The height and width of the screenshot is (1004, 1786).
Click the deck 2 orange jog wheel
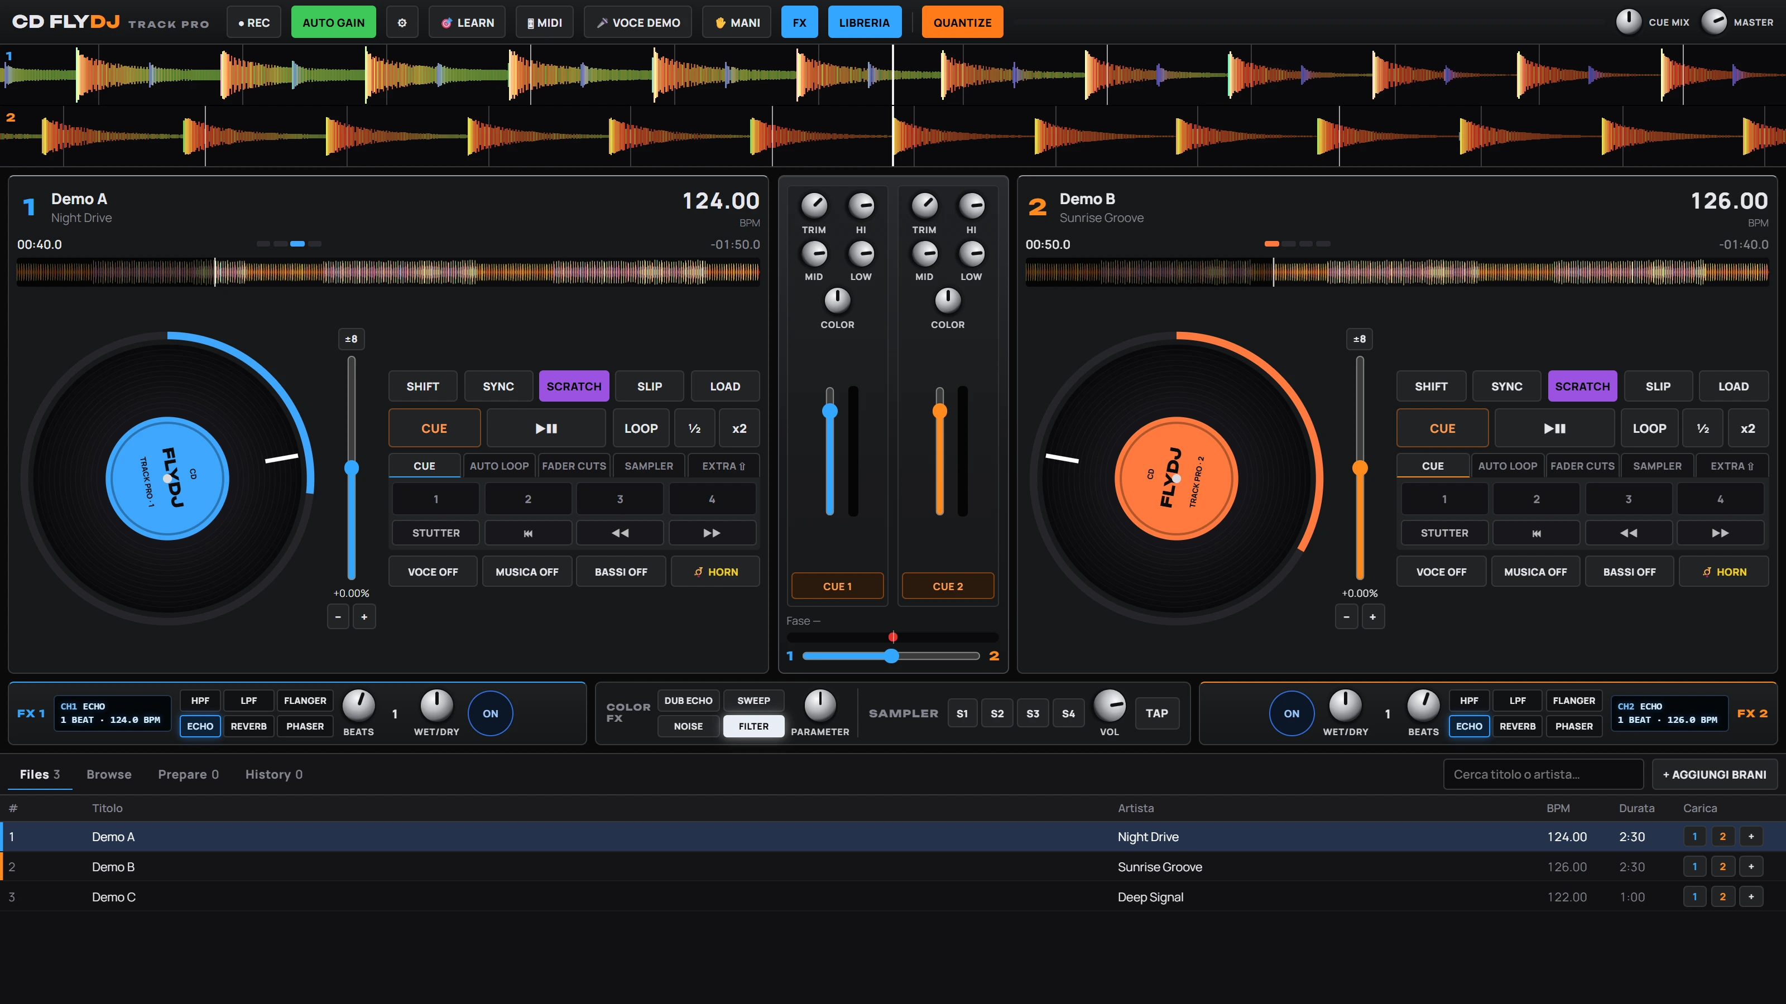[1176, 478]
